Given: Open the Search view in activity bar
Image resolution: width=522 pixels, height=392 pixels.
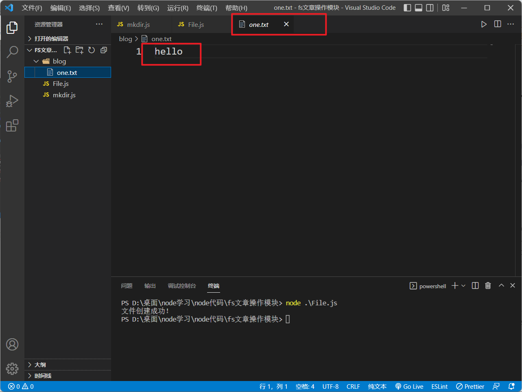Looking at the screenshot, I should coord(12,52).
